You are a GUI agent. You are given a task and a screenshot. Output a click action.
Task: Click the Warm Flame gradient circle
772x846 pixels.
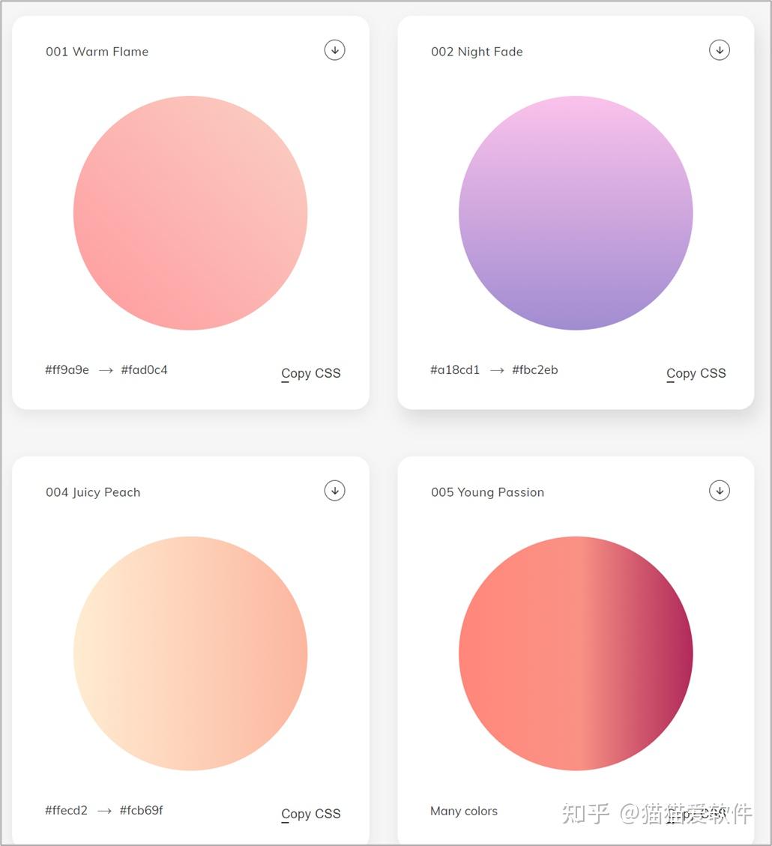(190, 213)
